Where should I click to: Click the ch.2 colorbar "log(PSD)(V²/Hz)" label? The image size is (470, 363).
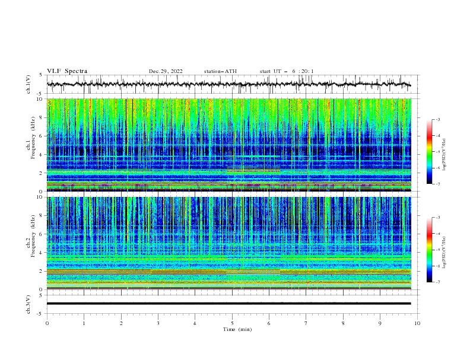click(x=444, y=253)
